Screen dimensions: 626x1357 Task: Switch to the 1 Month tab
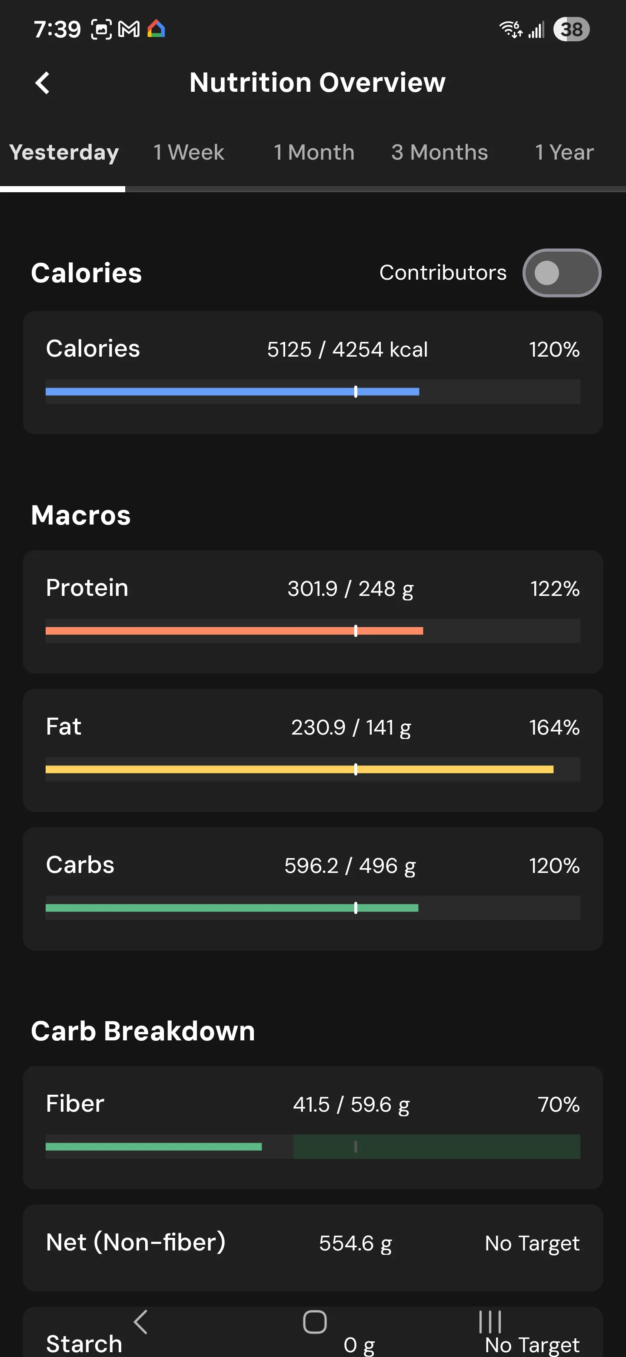click(314, 152)
